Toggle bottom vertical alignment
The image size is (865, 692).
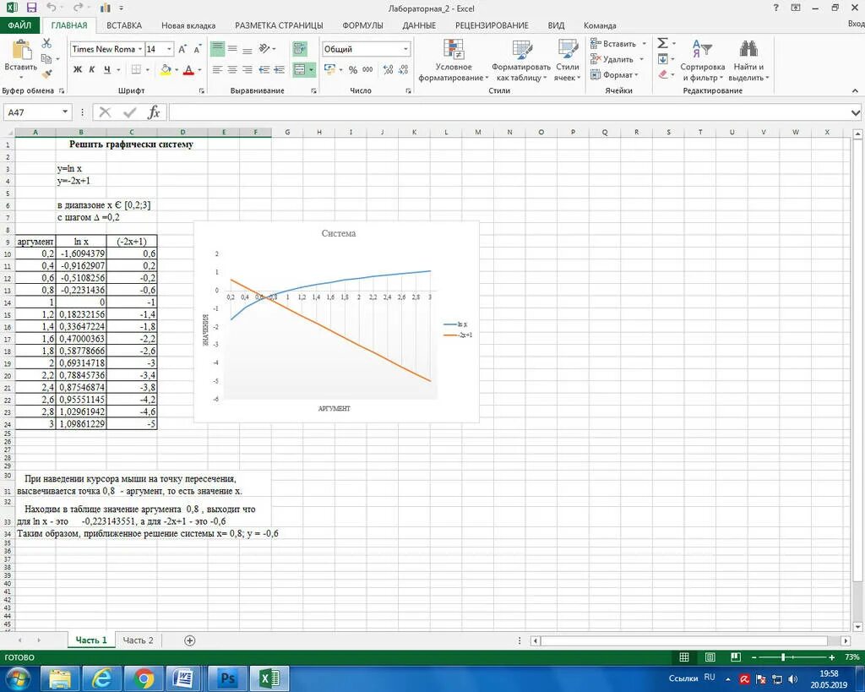click(248, 49)
